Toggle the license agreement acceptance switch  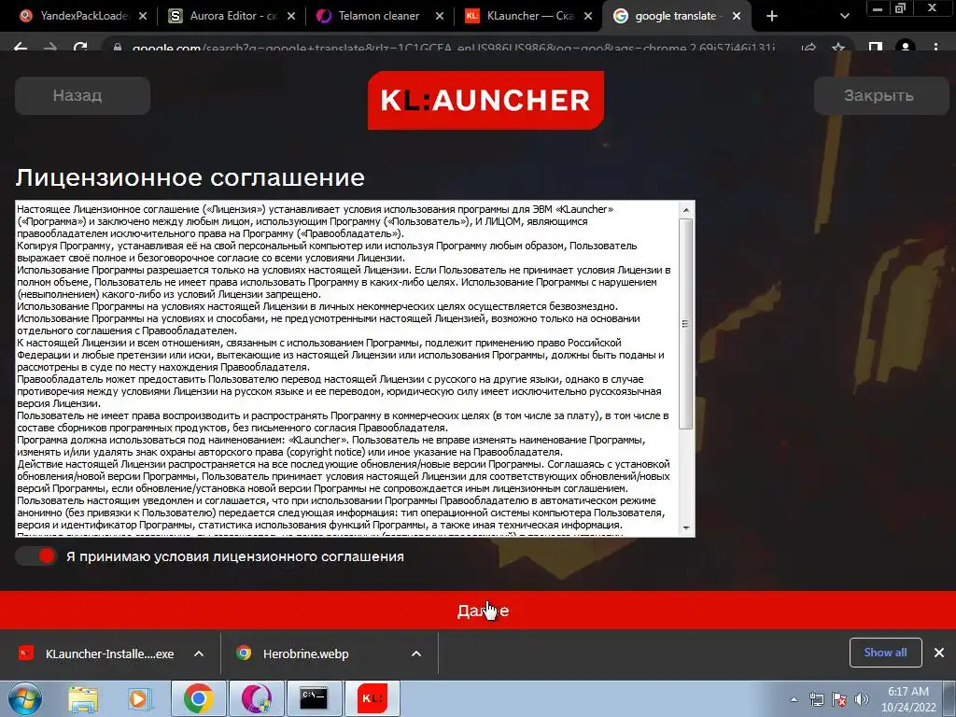point(36,556)
